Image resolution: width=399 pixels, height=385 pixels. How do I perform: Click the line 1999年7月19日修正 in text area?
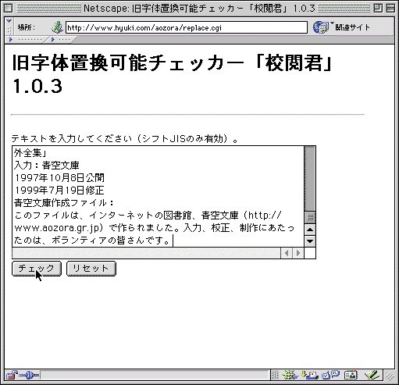[x=59, y=191]
